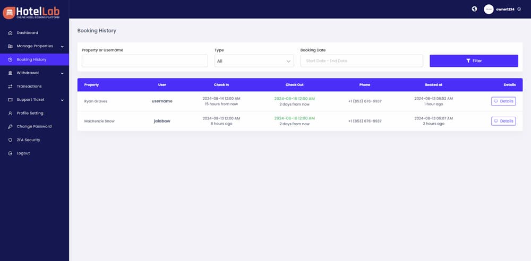
Task: Click check-in "2024-08-13 12:00 AM"
Action: [221, 118]
